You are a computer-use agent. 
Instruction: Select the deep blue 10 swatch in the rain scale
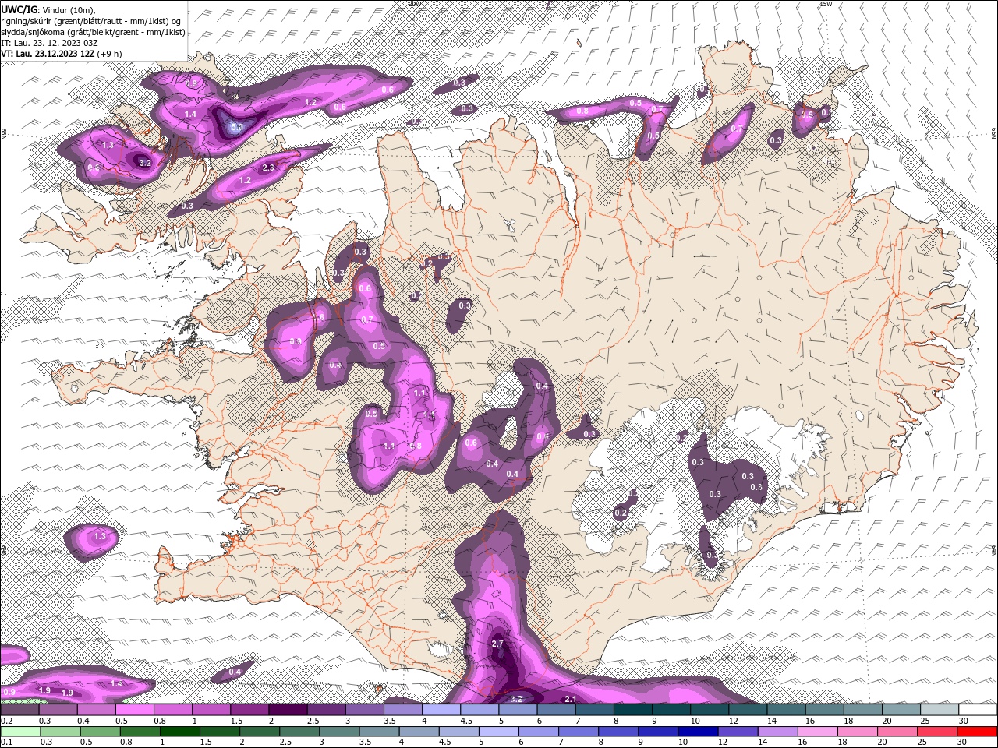pyautogui.click(x=697, y=732)
